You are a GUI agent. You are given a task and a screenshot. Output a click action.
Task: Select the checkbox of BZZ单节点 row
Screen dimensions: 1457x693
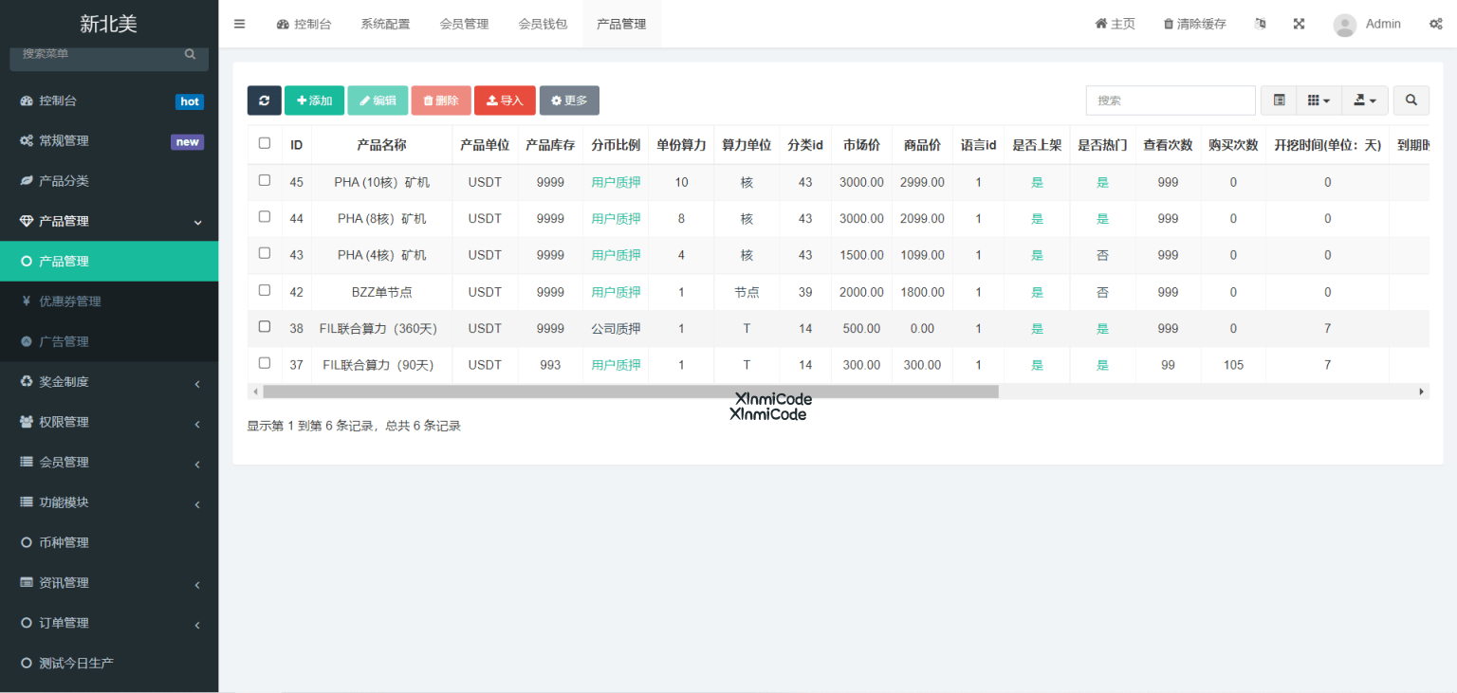point(264,291)
